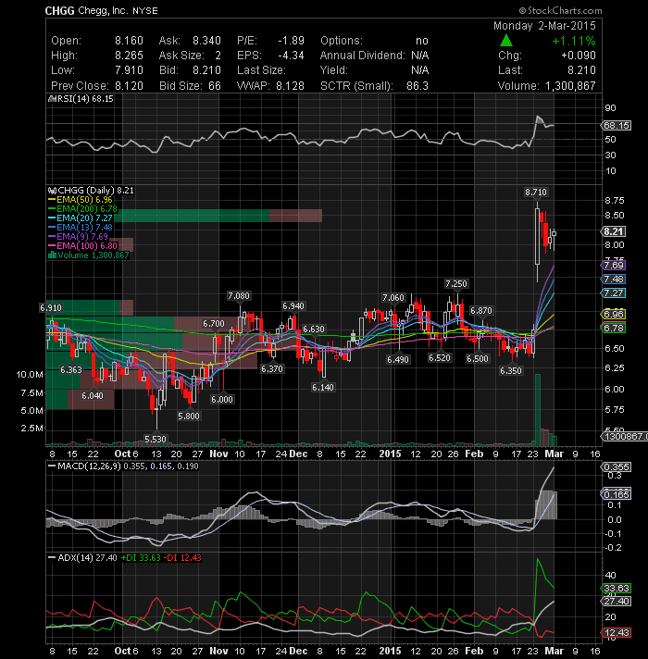The image size is (648, 659).
Task: Click the 1300867 volume axis tag
Action: point(624,437)
